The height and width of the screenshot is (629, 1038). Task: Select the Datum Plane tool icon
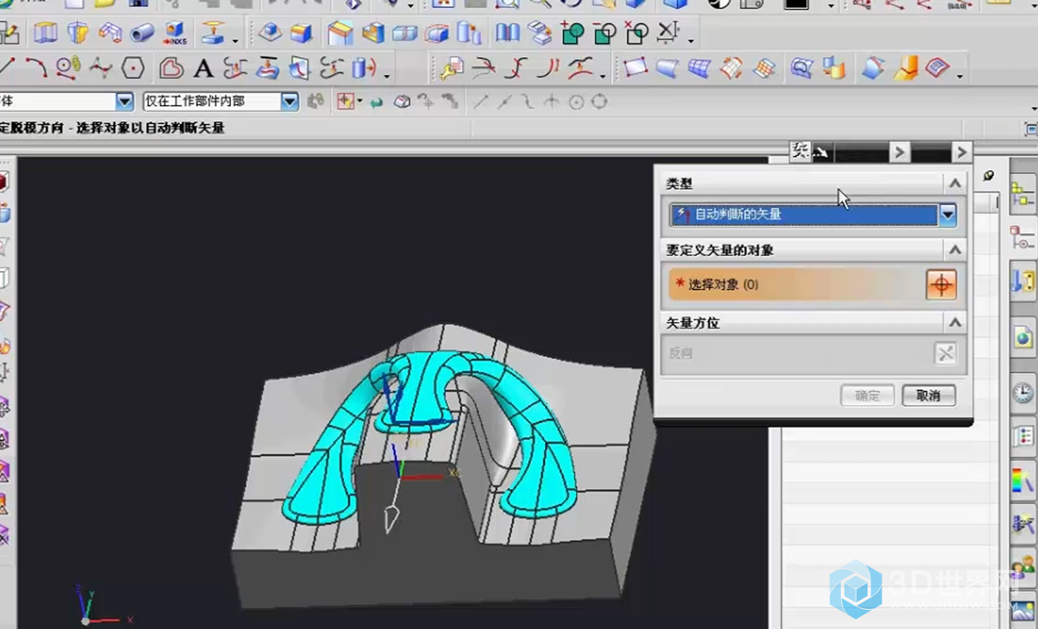(x=212, y=32)
